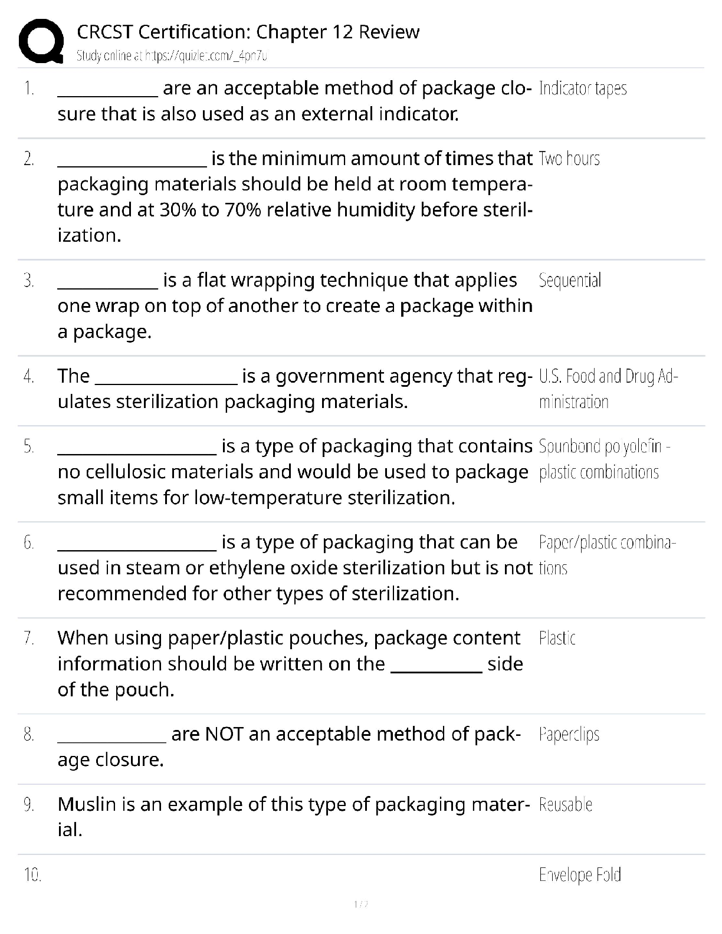Click the 'Paperclips' answer text
Image resolution: width=722 pixels, height=934 pixels.
(569, 734)
